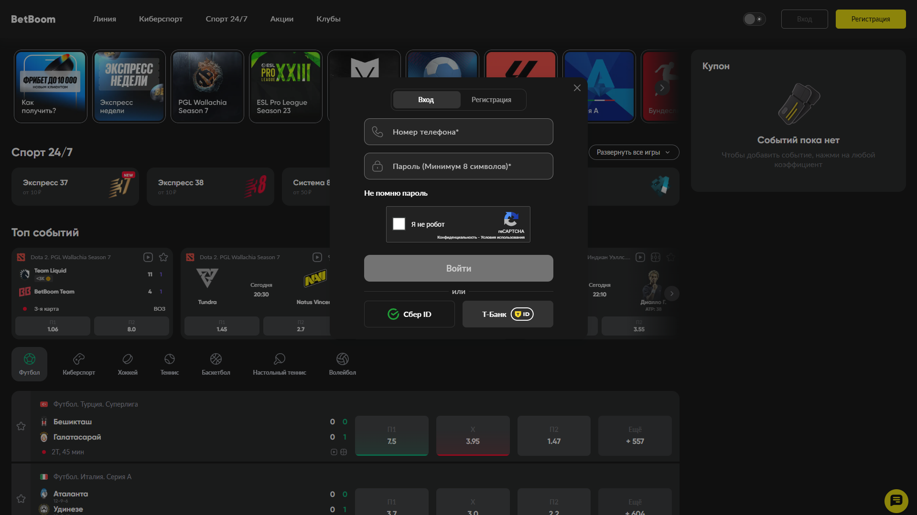Tick the 'Я не робот' reCAPTCHA checkbox
This screenshot has height=515, width=917.
[x=399, y=224]
